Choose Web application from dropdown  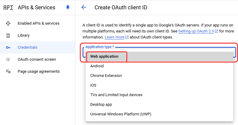104,56
